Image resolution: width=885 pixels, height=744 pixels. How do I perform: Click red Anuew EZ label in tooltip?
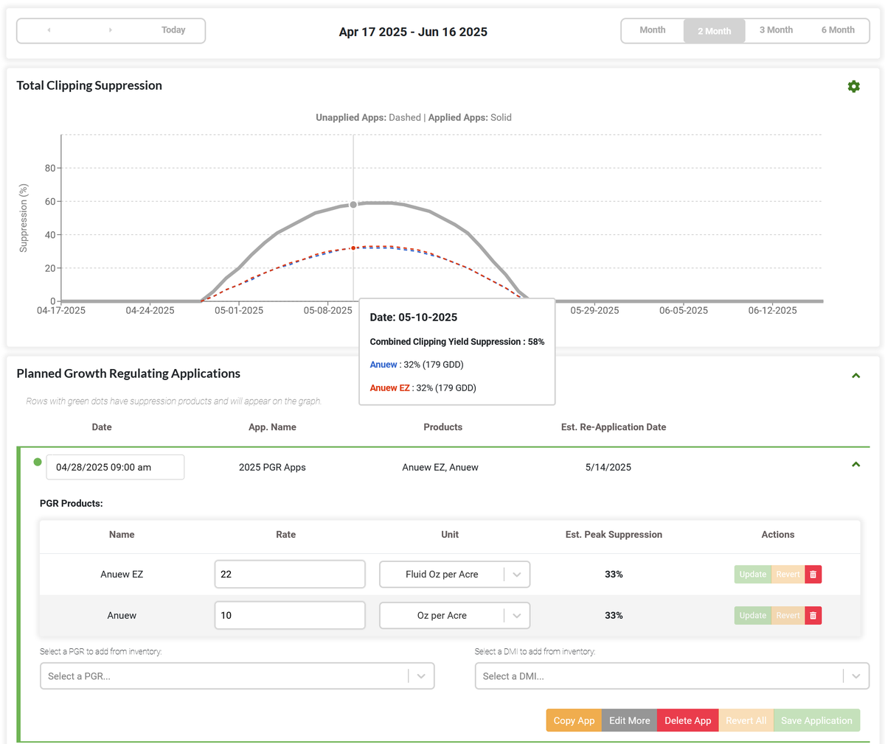click(389, 388)
